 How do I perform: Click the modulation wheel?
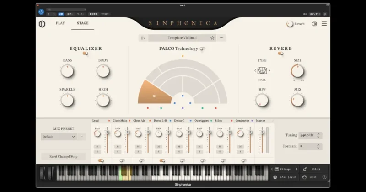pos(50,173)
